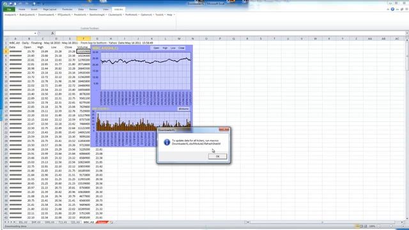The width and height of the screenshot is (409, 230).
Task: Click the Insert Function fx icon
Action: click(52, 33)
